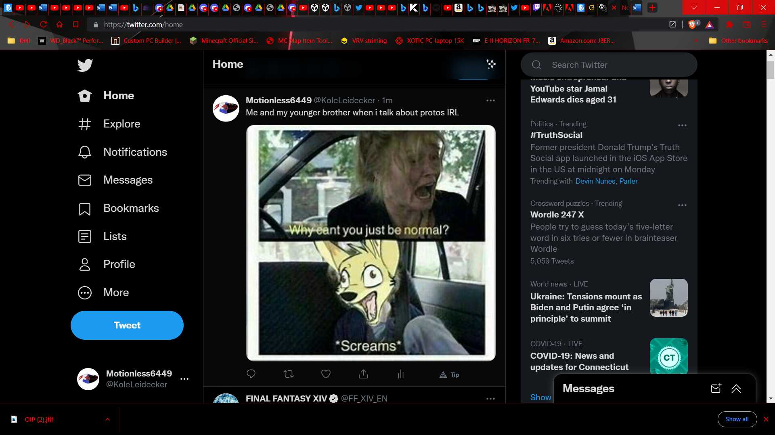The image size is (775, 435).
Task: Open Brave Shields lion icon
Action: 693,25
